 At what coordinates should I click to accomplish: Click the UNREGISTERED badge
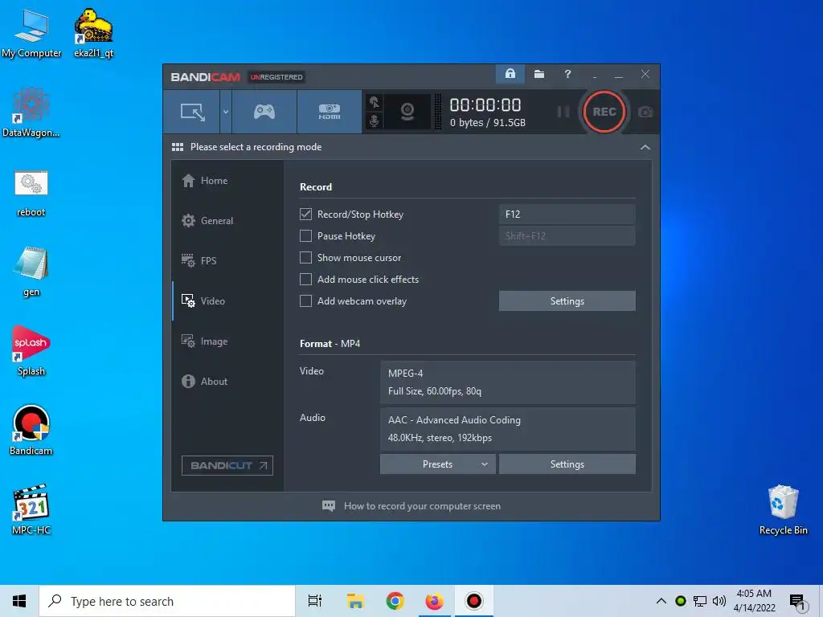[x=276, y=77]
